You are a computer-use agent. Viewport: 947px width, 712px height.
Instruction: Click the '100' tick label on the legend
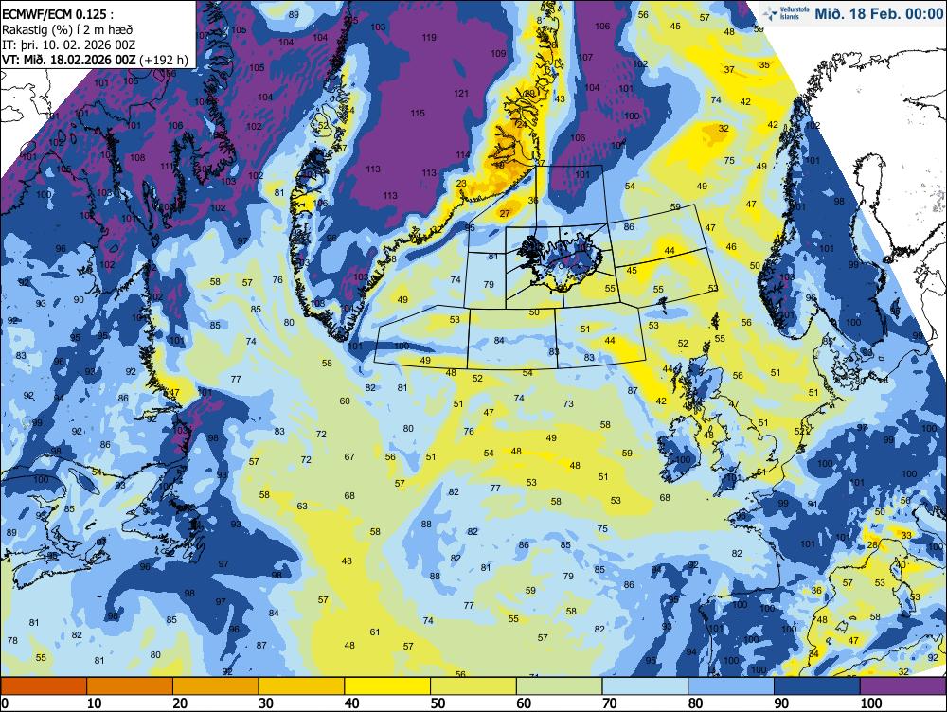click(x=871, y=703)
